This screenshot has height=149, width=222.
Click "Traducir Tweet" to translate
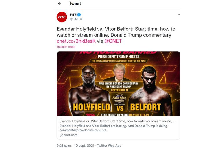tap(66, 47)
